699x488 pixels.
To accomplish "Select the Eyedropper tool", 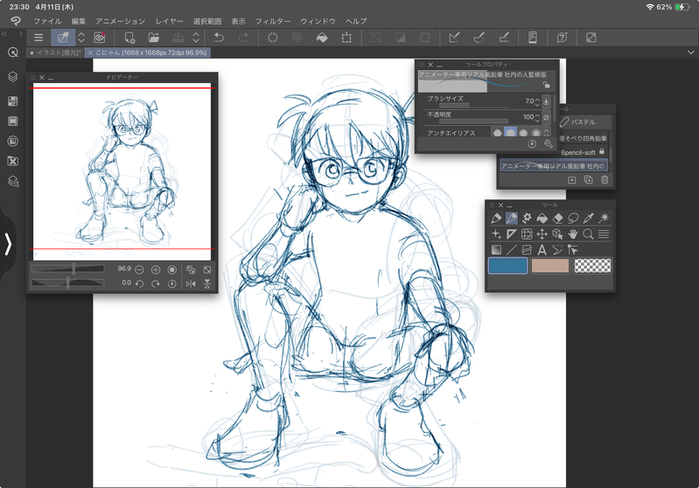I will (589, 218).
